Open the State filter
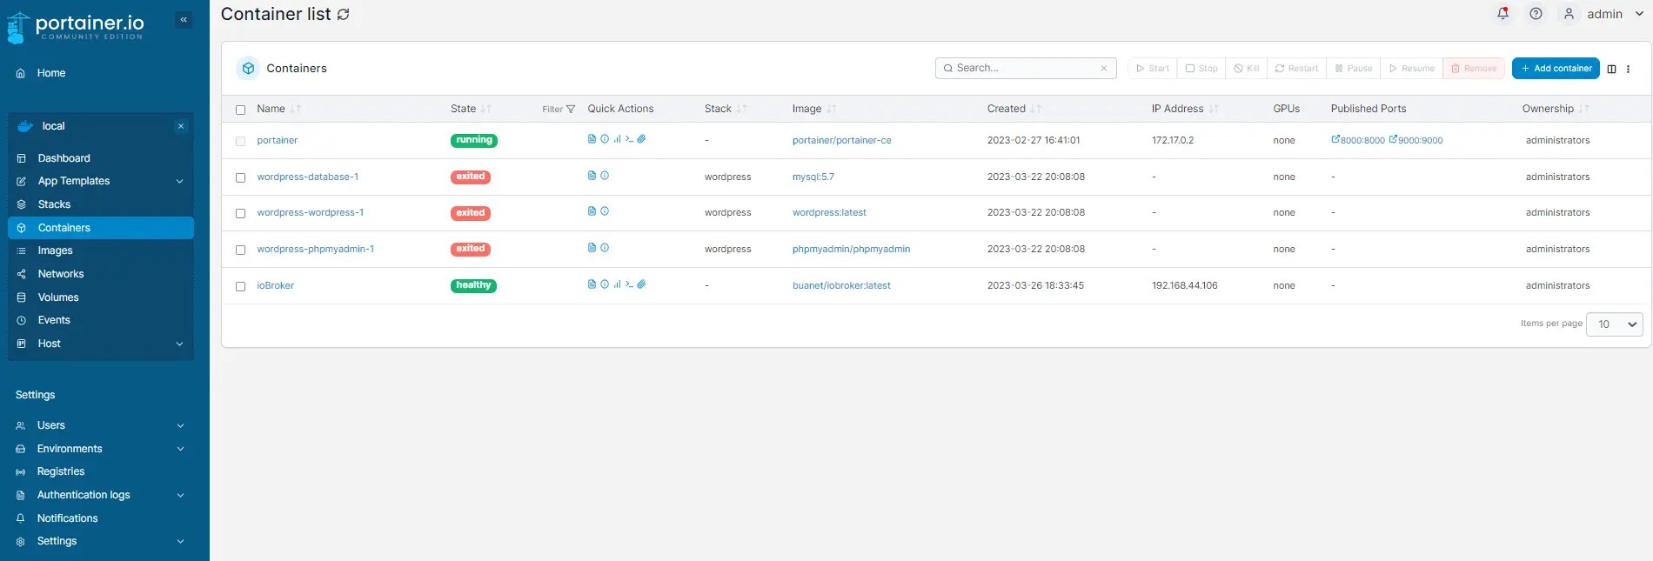 point(559,110)
